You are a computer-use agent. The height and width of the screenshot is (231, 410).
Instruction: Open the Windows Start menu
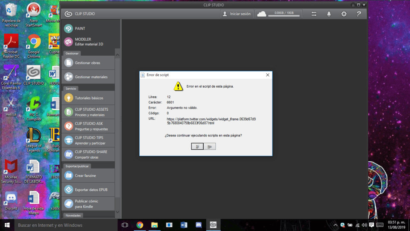coord(7,225)
